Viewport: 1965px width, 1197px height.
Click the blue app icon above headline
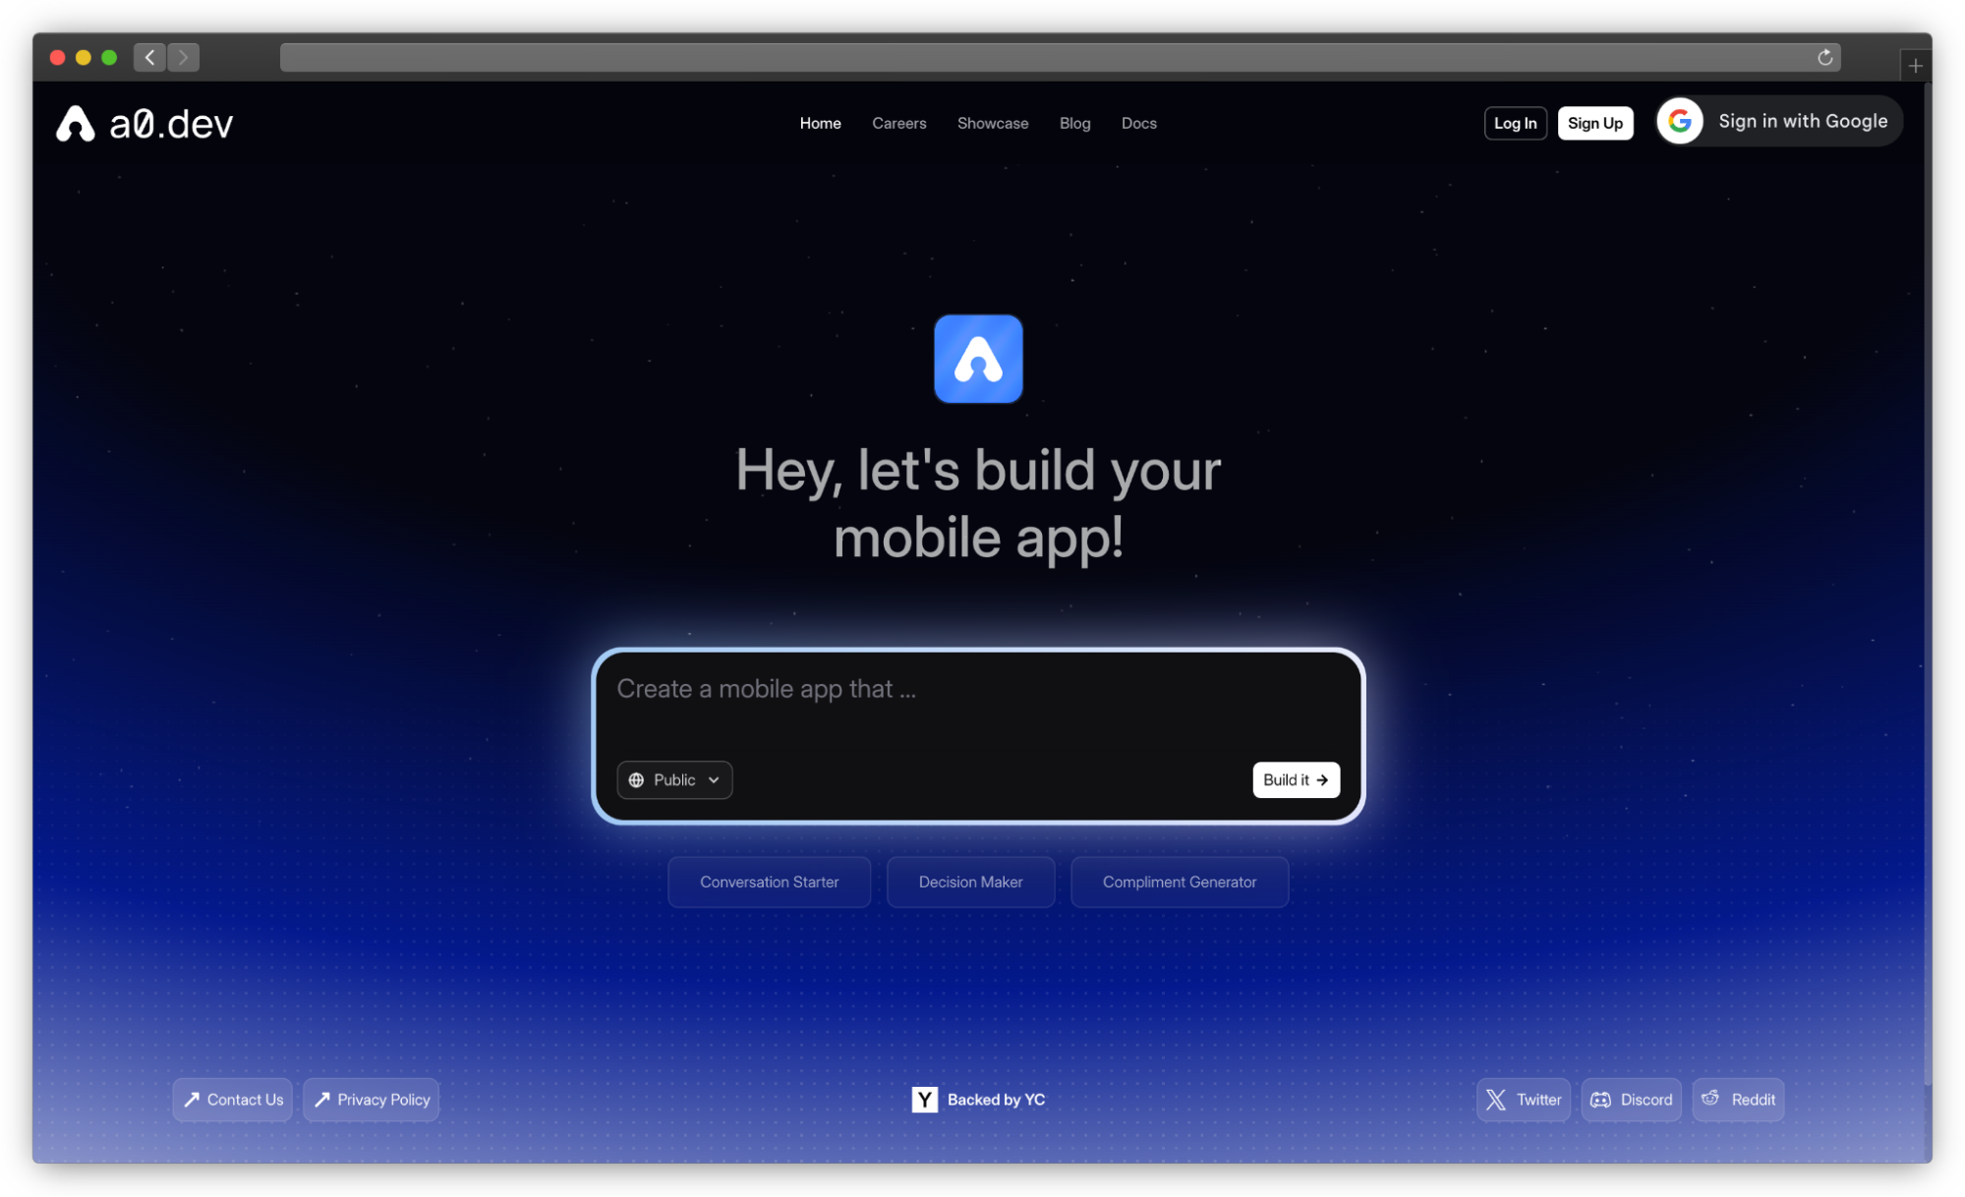(977, 359)
